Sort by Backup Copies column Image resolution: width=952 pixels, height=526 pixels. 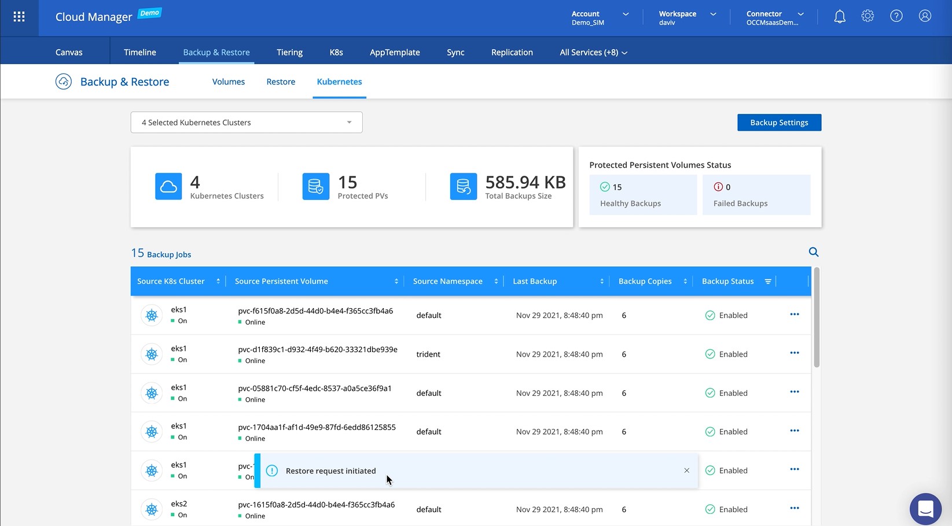(685, 281)
